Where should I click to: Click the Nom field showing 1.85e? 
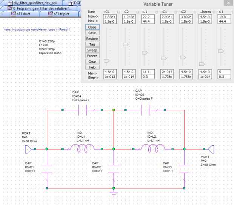[110, 17]
